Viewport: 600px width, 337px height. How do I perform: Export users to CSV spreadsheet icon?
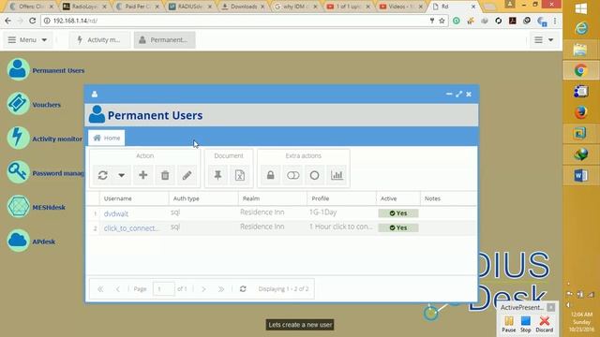click(x=240, y=175)
